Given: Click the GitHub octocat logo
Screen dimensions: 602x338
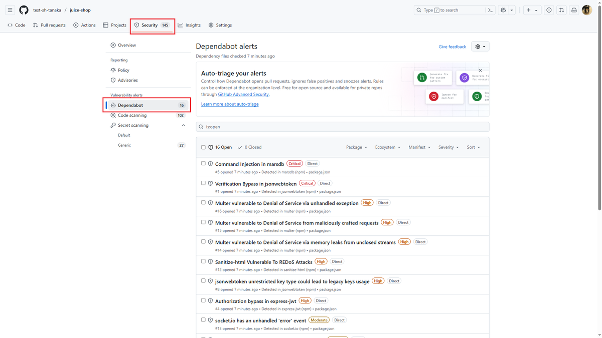Looking at the screenshot, I should tap(24, 10).
